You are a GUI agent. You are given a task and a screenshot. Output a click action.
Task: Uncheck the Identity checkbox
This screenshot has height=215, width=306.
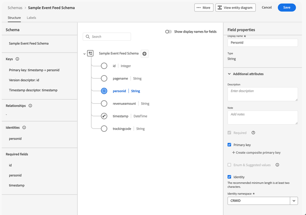tap(229, 177)
